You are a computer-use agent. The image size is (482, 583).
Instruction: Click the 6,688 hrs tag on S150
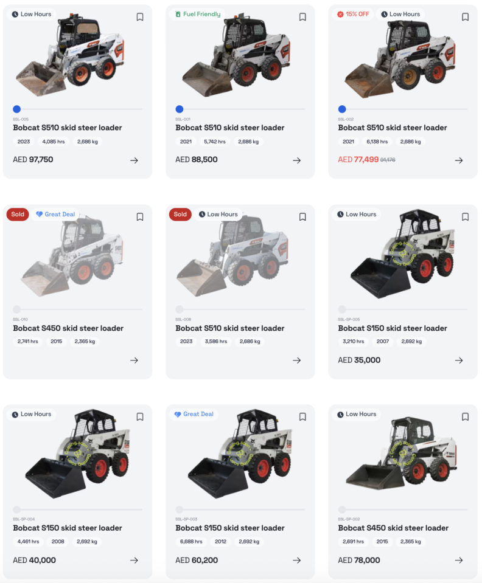point(191,542)
